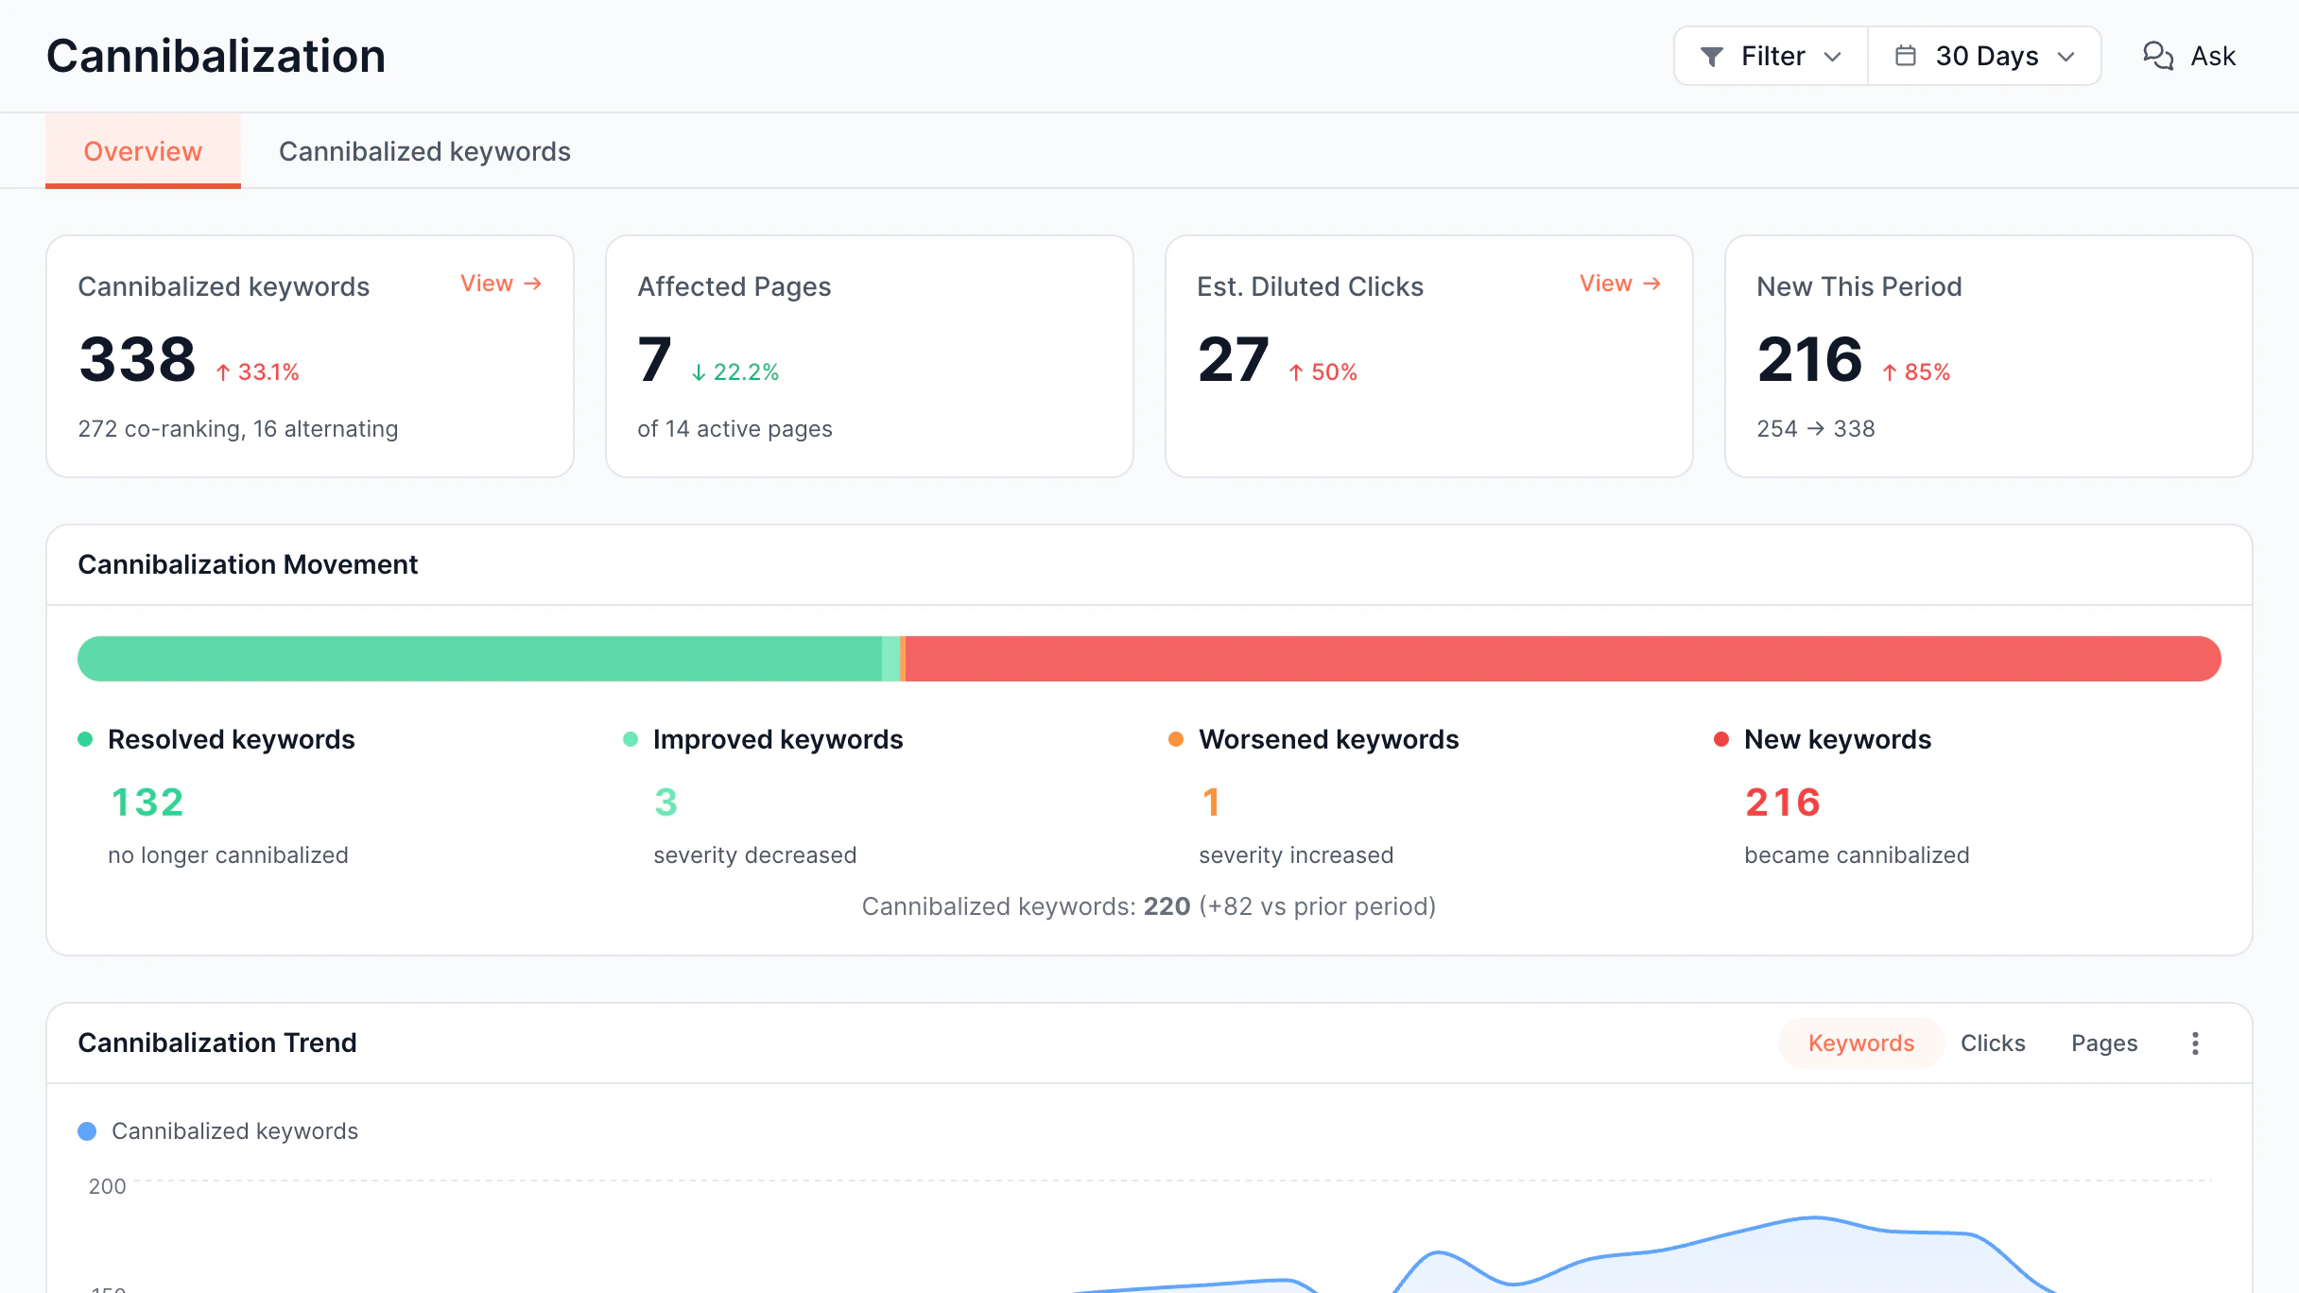
Task: Click the 338 cannibalized keywords value
Action: click(x=137, y=359)
